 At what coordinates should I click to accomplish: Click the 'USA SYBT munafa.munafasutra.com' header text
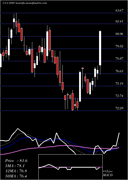point(25,3)
